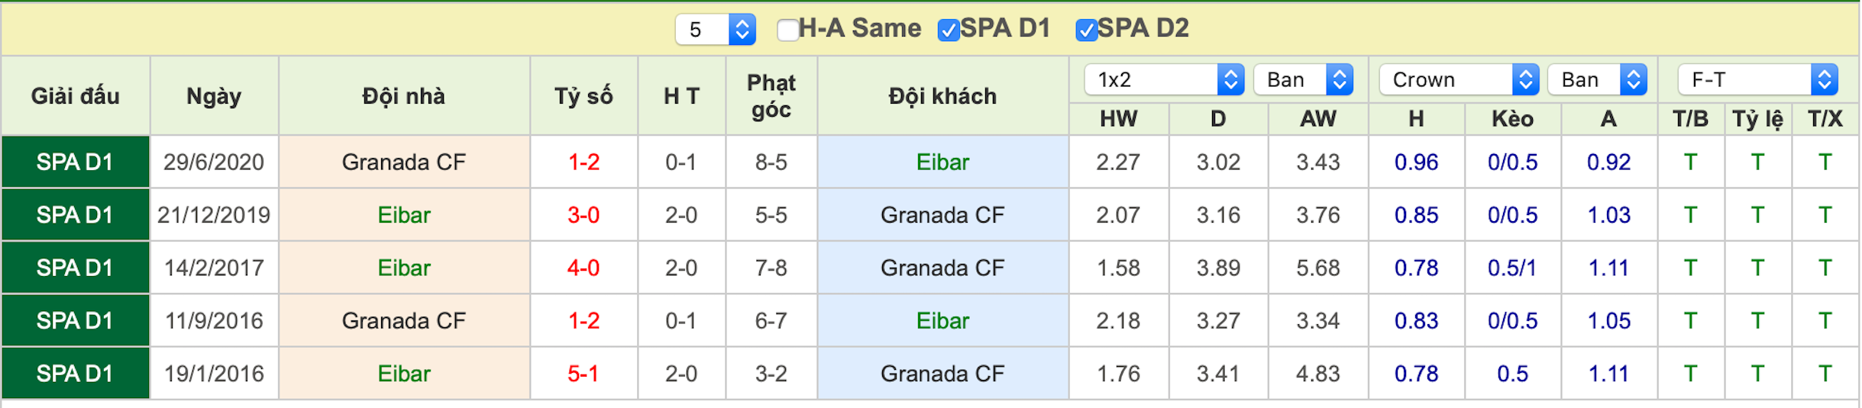
Task: Open the Crown bookmaker dropdown
Action: coord(1458,79)
